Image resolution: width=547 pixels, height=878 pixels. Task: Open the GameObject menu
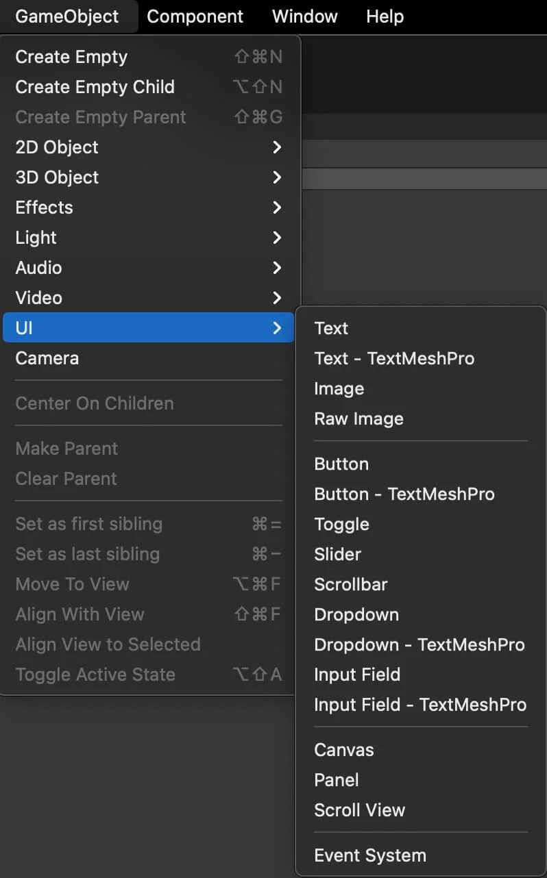(x=67, y=16)
